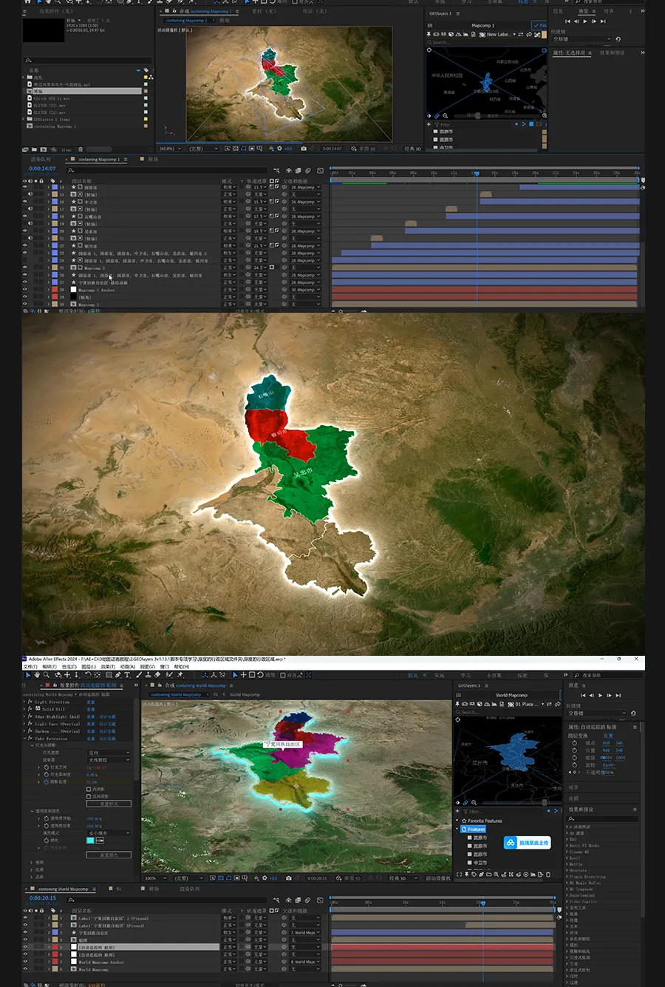Select the Clone Stamp tool in lower toolbar

(149, 674)
